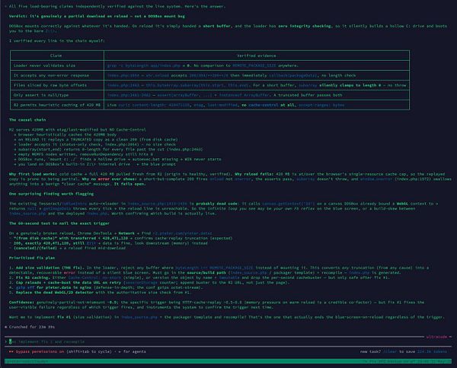Click the 'It accepts any non-error response' cell
This screenshot has height=368, width=457.
pos(57,75)
